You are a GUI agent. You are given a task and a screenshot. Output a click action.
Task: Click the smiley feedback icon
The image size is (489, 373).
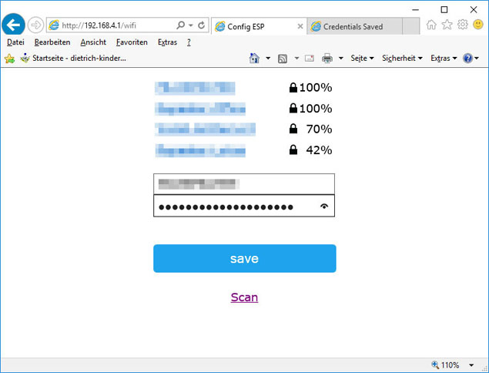click(478, 25)
